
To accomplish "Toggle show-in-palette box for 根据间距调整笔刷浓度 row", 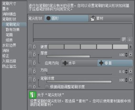I will (30, 87).
